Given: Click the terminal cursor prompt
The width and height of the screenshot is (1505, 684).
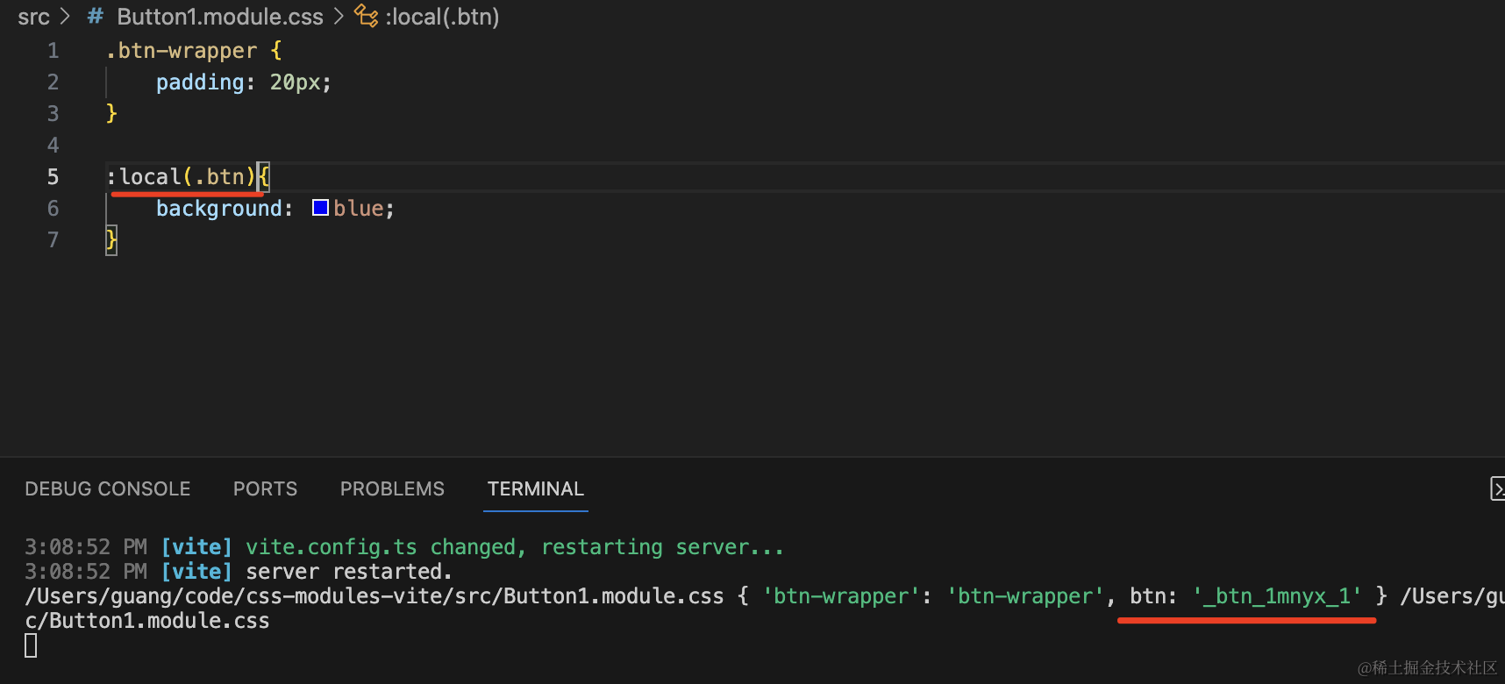Looking at the screenshot, I should [x=31, y=645].
